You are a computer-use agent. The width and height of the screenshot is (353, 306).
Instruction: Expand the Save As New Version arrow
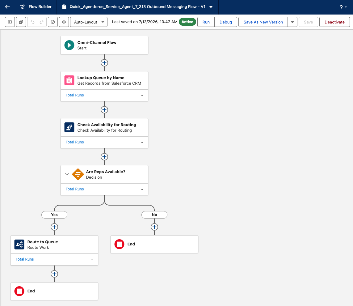pyautogui.click(x=292, y=22)
